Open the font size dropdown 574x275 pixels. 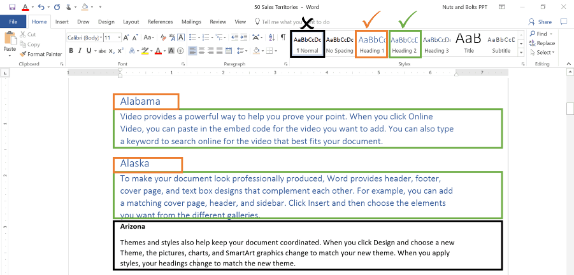[119, 37]
